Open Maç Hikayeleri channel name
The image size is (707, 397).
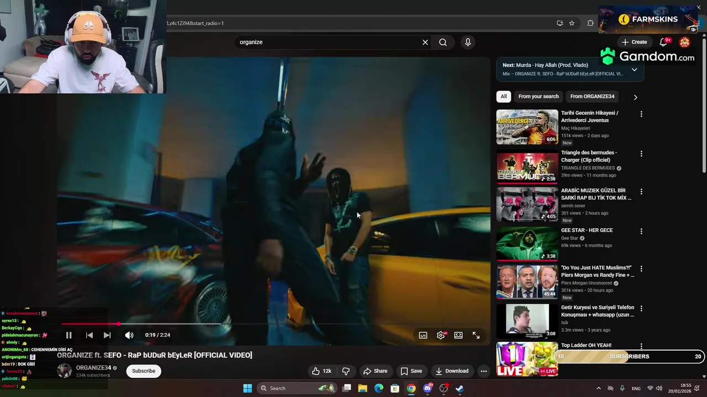576,128
